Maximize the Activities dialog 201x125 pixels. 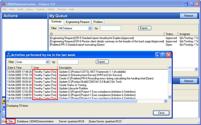(163, 55)
